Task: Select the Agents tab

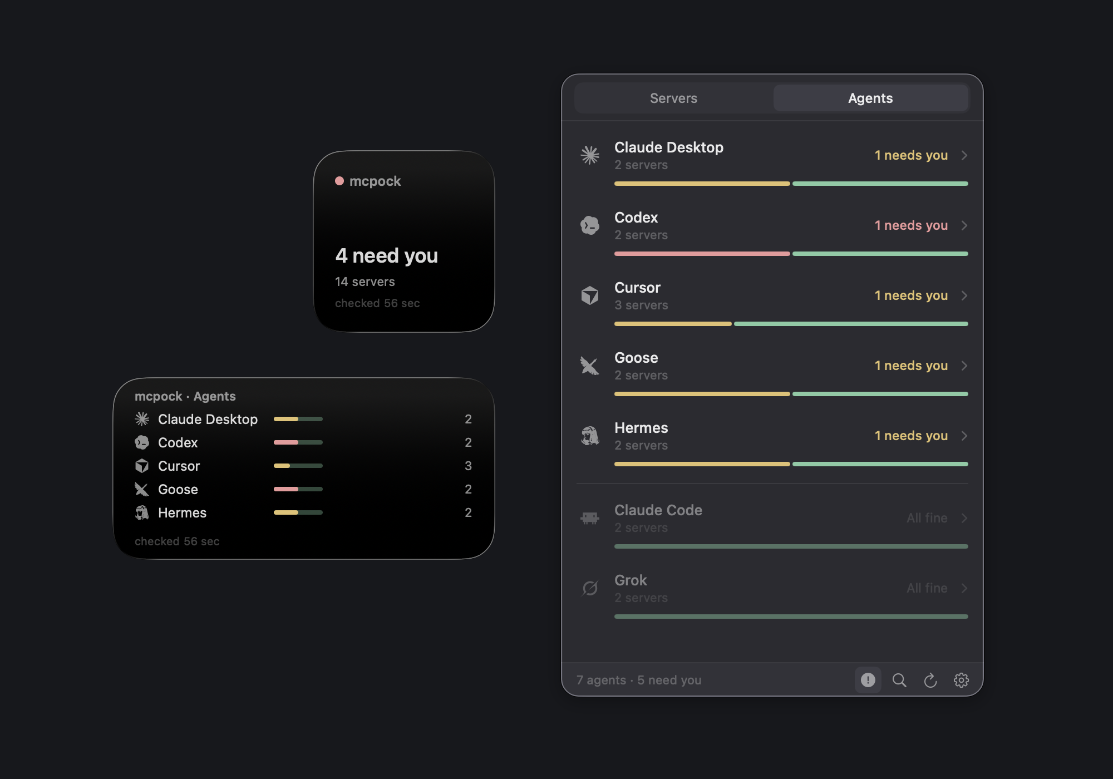Action: point(870,98)
